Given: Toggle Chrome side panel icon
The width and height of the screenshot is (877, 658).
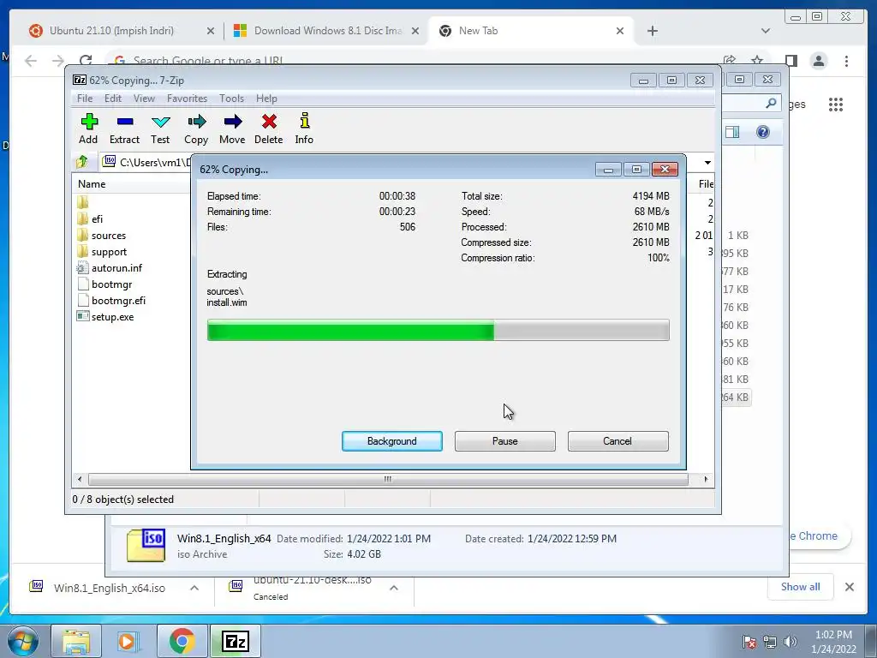Looking at the screenshot, I should (790, 61).
